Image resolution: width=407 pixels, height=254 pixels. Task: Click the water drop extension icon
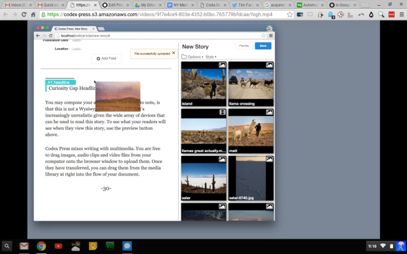click(371, 15)
